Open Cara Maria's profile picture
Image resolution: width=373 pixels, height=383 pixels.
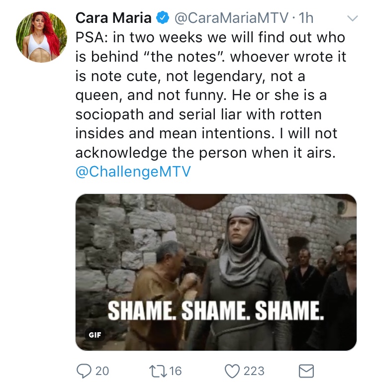(x=41, y=37)
